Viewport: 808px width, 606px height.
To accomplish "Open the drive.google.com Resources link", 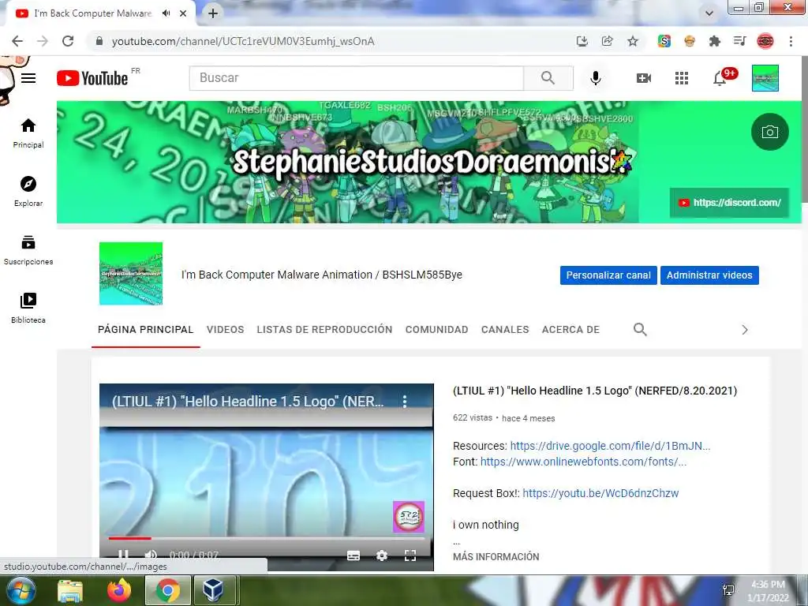I will tap(610, 446).
